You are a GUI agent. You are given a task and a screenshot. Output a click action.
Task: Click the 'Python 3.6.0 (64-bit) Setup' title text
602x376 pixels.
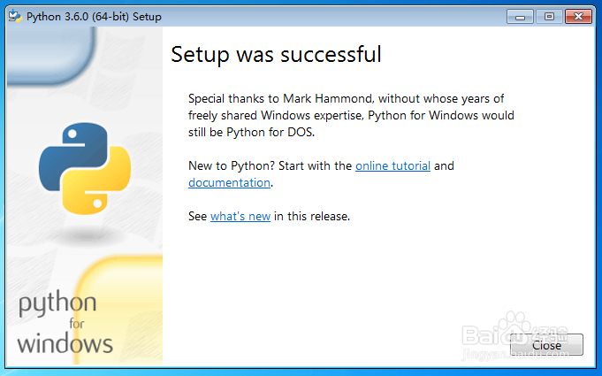[94, 17]
